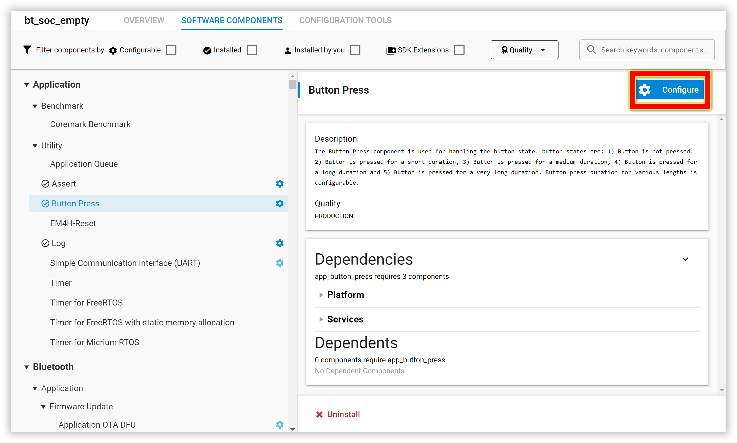The width and height of the screenshot is (737, 443).
Task: Open Simple Communication Interface gear icon
Action: [280, 263]
